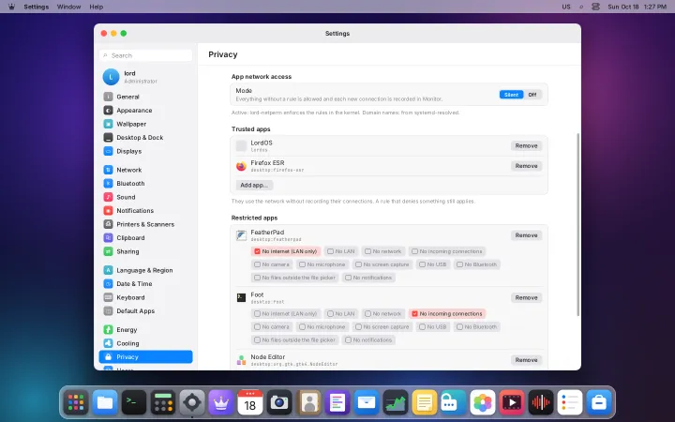
Task: Go to Wallpaper settings
Action: (145, 124)
